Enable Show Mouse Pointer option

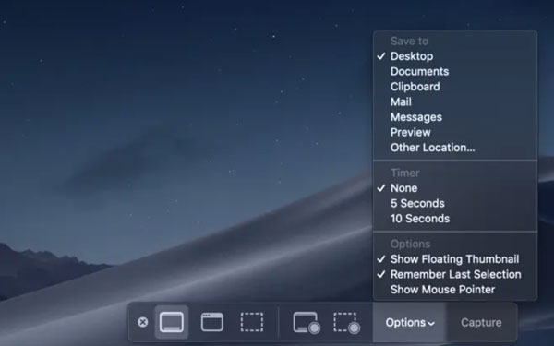[x=455, y=289]
